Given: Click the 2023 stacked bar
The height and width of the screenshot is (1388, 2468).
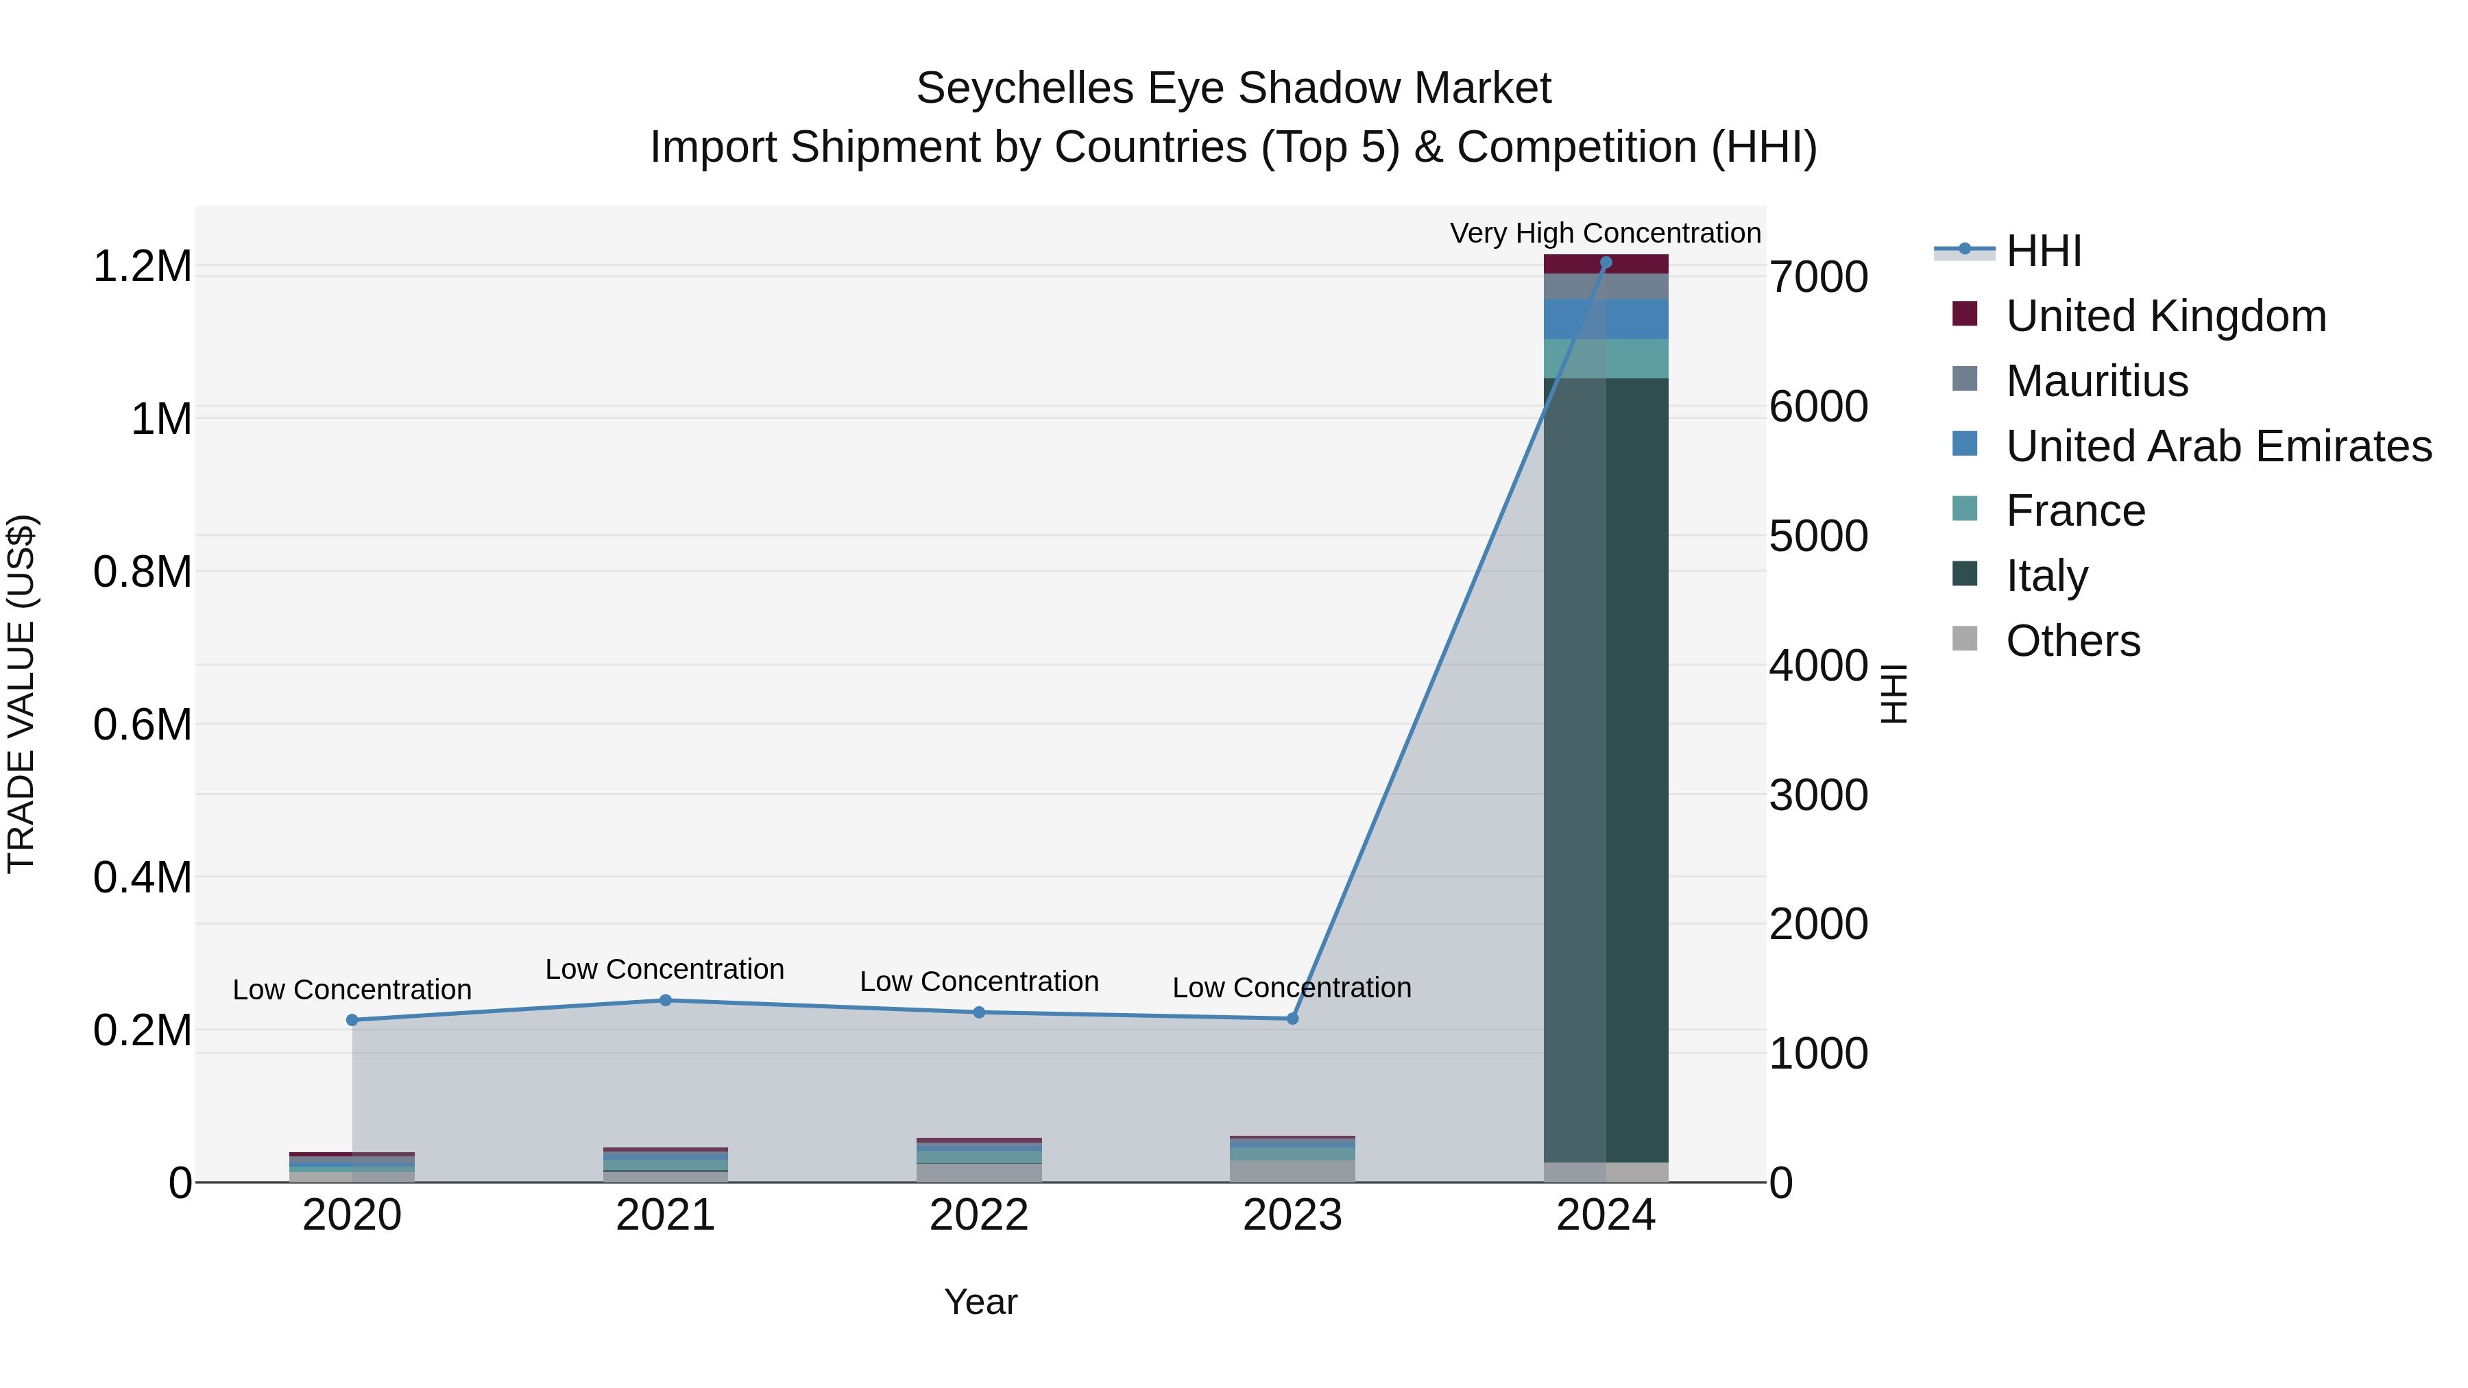Looking at the screenshot, I should [1292, 1159].
